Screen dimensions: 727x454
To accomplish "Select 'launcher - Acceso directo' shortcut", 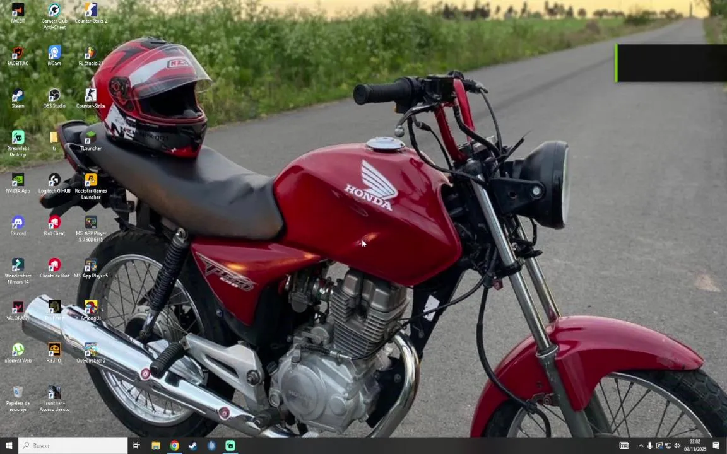I will pos(54,399).
